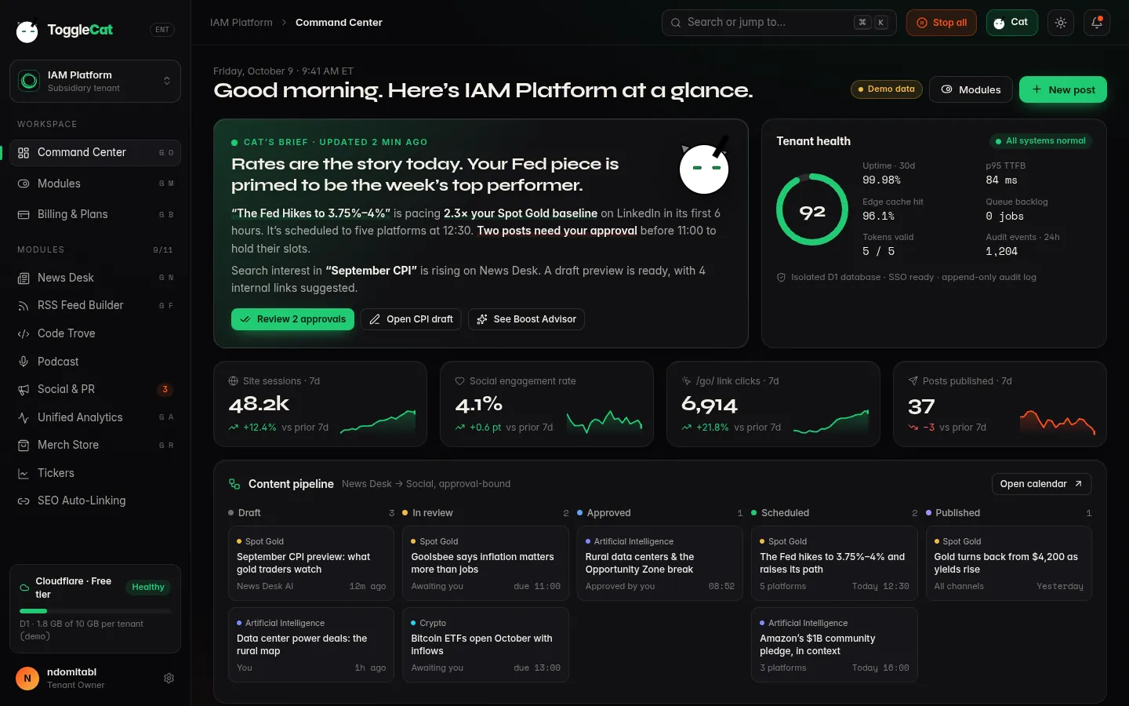
Task: Focus the Search or jump to field
Action: tap(779, 23)
